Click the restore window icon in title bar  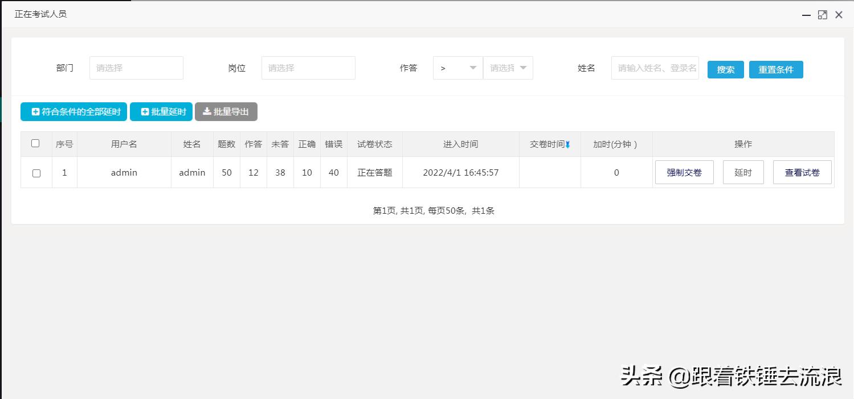[822, 14]
